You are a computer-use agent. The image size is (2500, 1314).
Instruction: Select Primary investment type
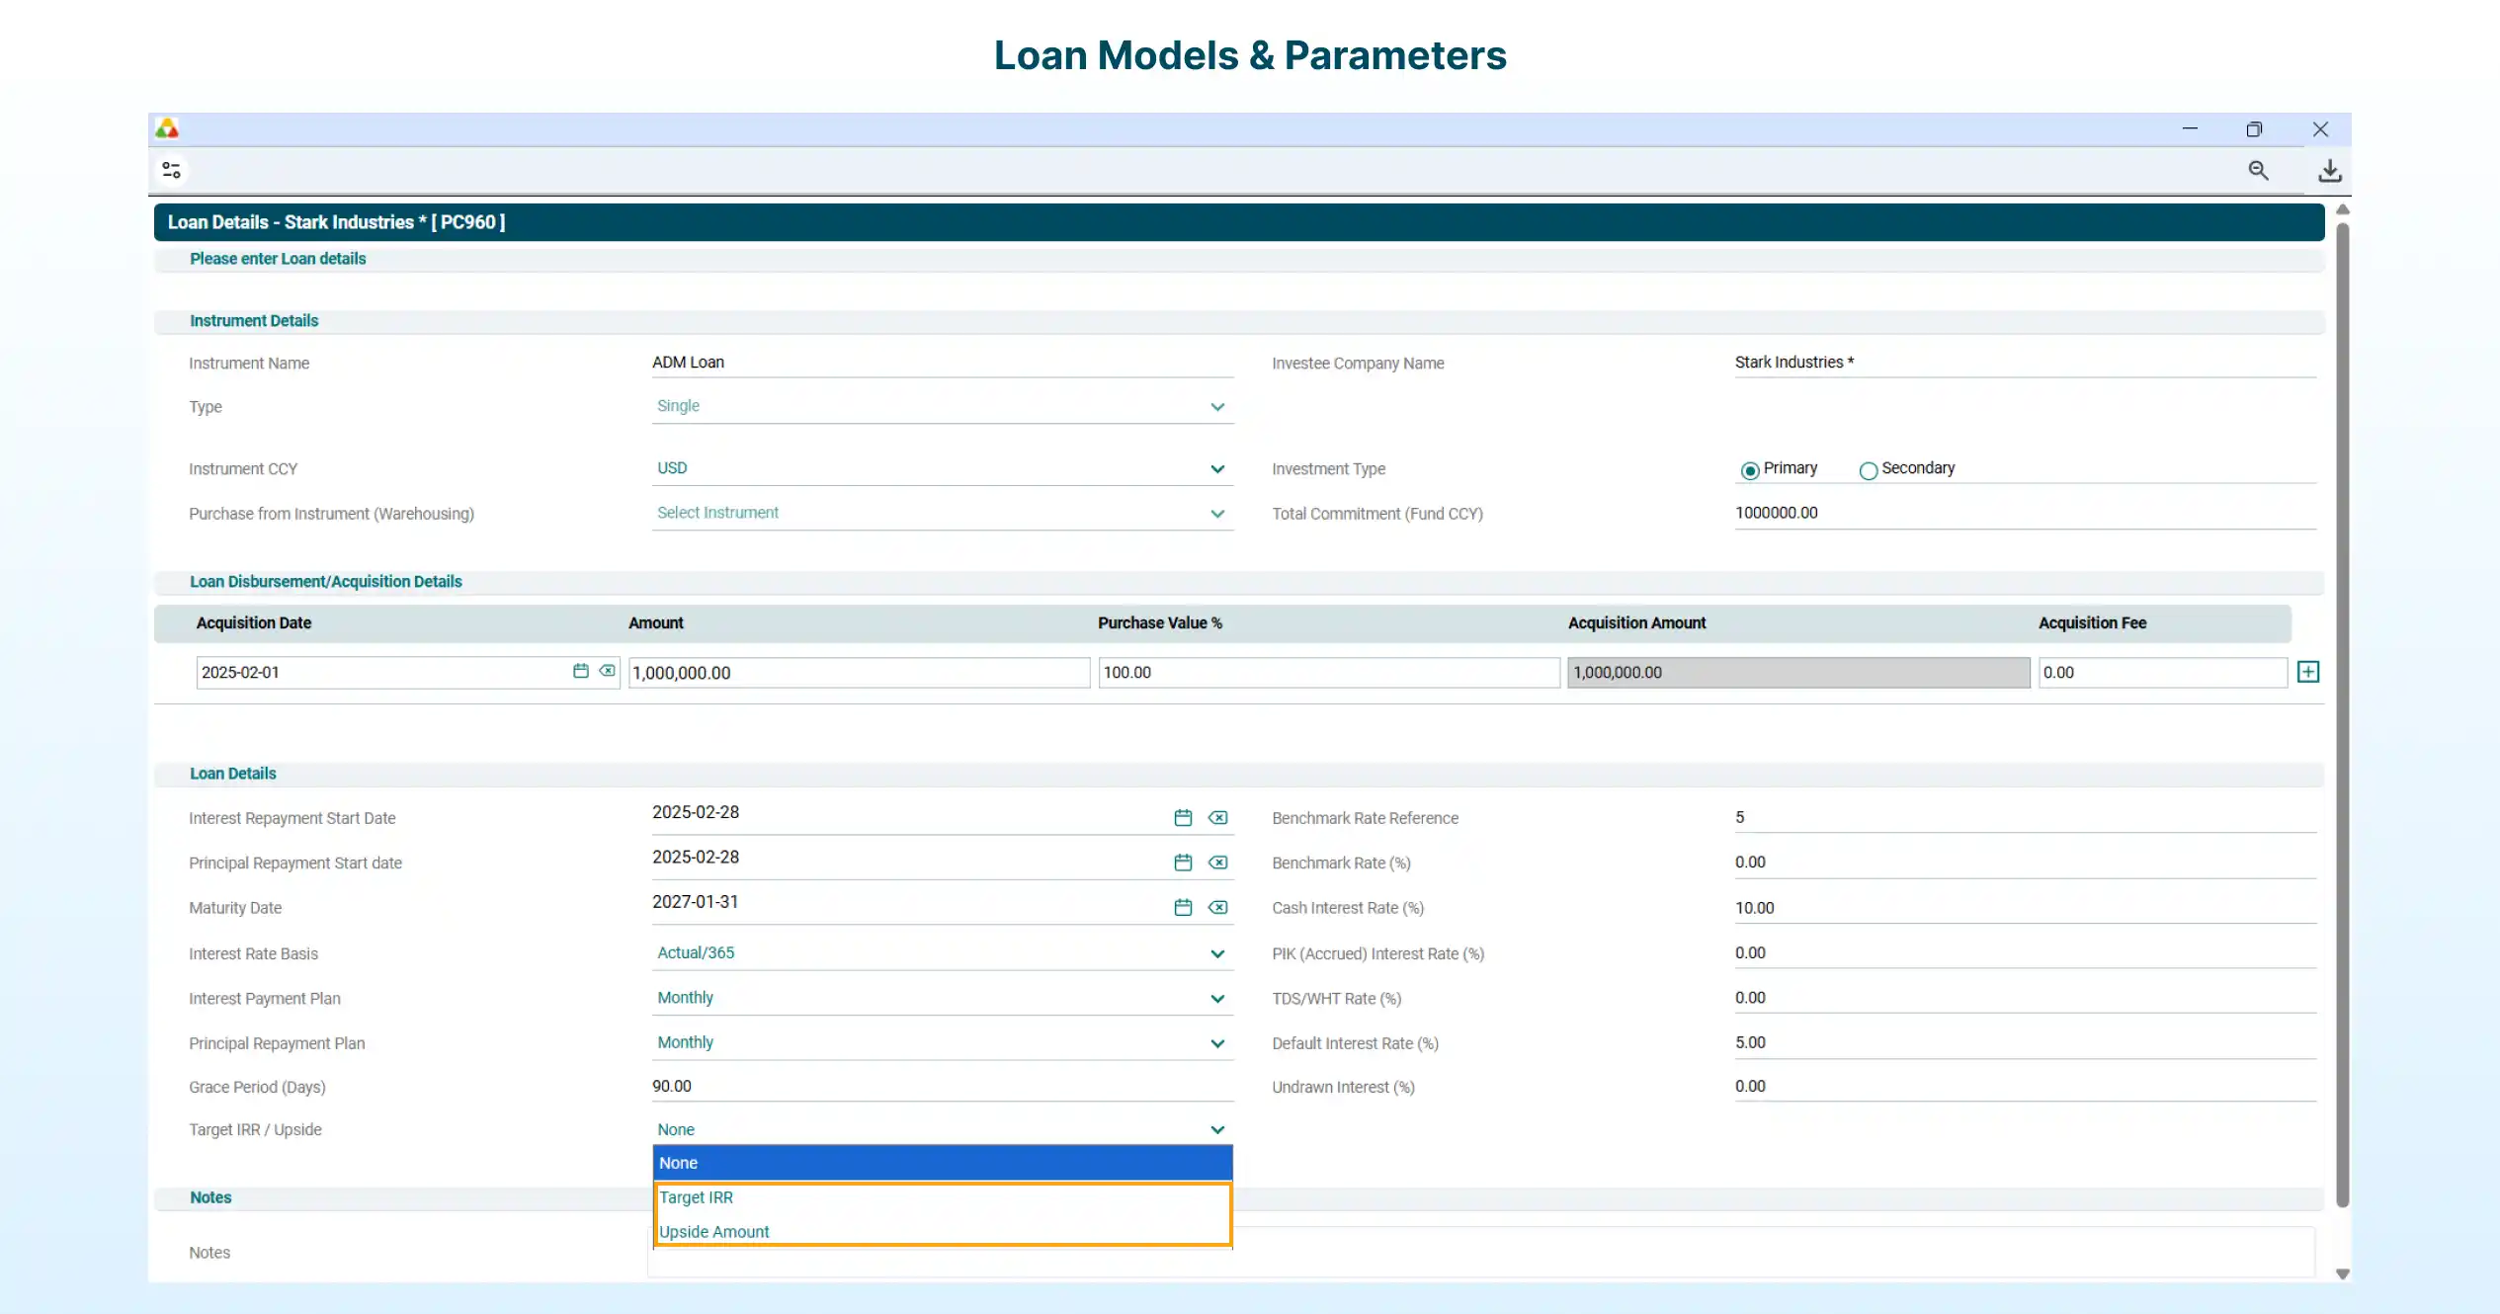pos(1750,470)
